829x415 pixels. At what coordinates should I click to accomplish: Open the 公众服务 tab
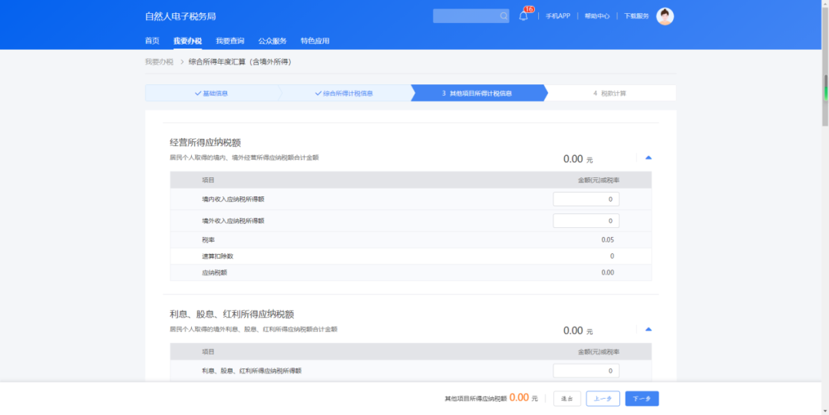pos(272,41)
